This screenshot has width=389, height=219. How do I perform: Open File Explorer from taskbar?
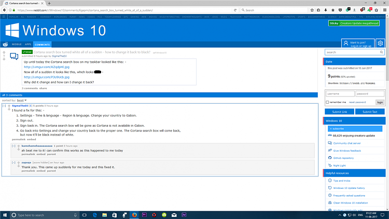point(104,215)
